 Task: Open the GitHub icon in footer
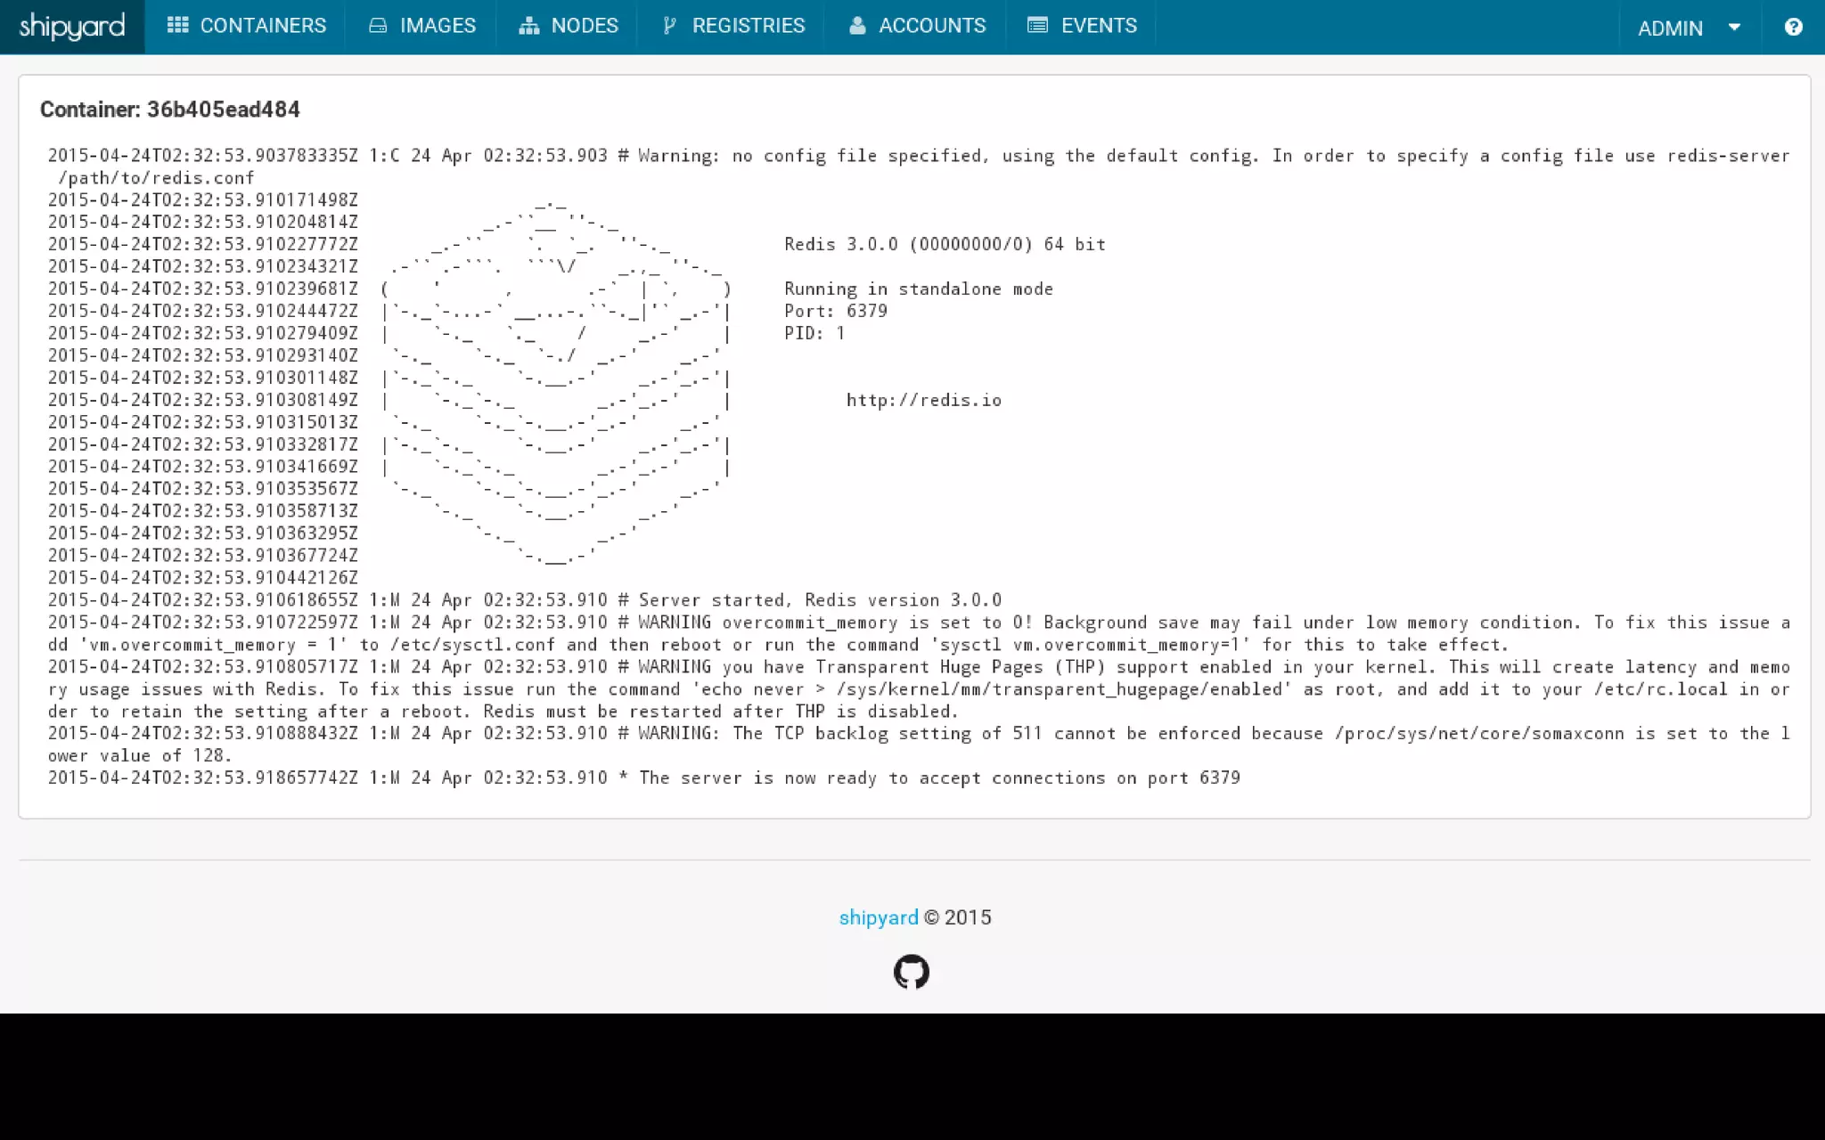click(x=912, y=972)
